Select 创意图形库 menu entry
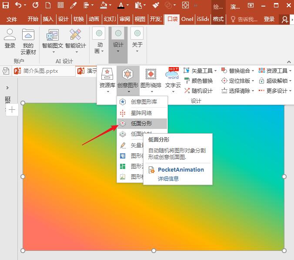Viewport: 294px width, 260px height. [x=144, y=101]
